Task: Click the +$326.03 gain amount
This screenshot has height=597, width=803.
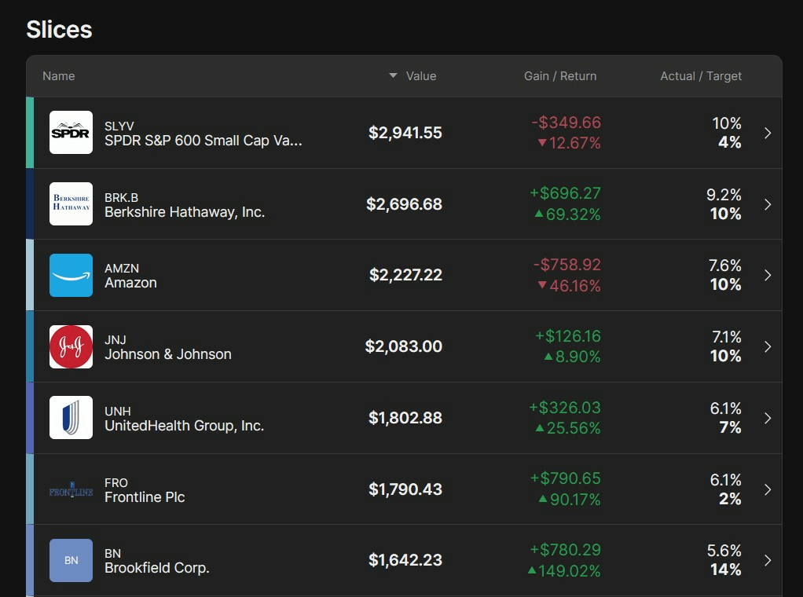Action: click(565, 408)
